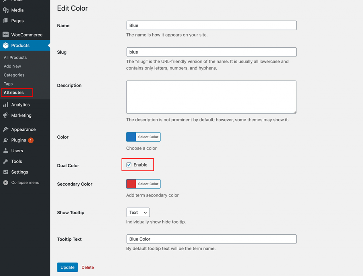Click the blue primary color swatch
Screen dimensions: 363x276
[131, 137]
